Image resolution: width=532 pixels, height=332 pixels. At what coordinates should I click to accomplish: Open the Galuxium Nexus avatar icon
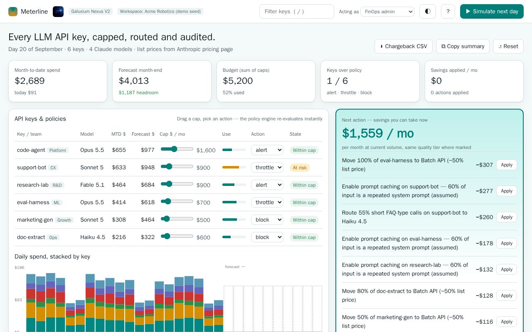pos(58,12)
